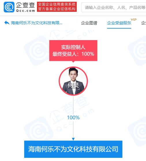Viewport: 146px width, 161px height.
Task: Click the 全国企业信用查询系统 red banner line
Action: (57, 4)
